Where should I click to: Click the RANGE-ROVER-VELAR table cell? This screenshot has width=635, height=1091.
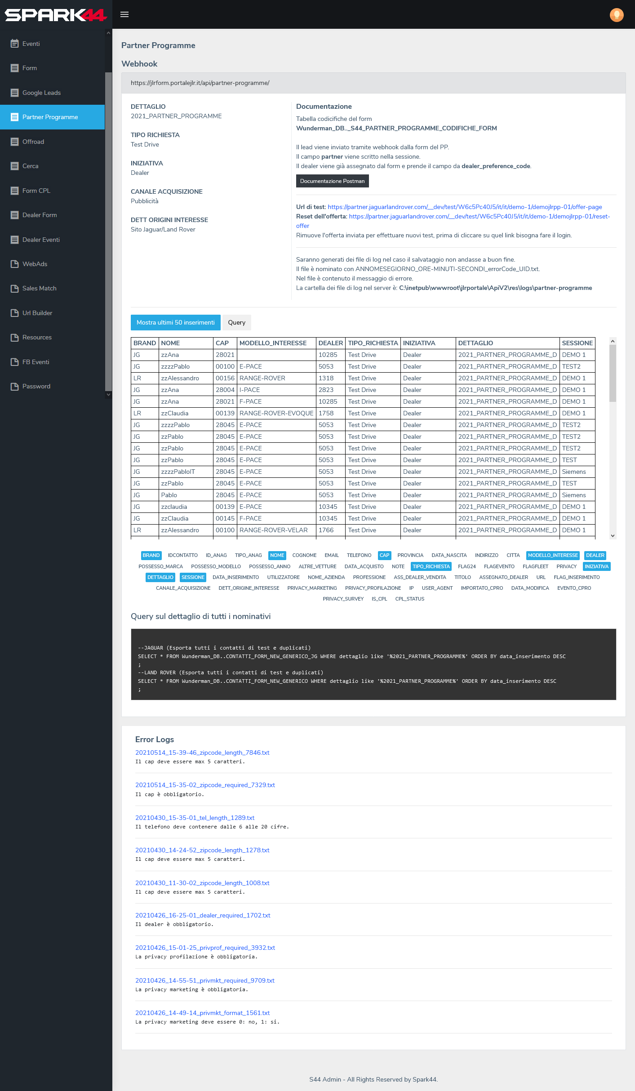pyautogui.click(x=276, y=530)
